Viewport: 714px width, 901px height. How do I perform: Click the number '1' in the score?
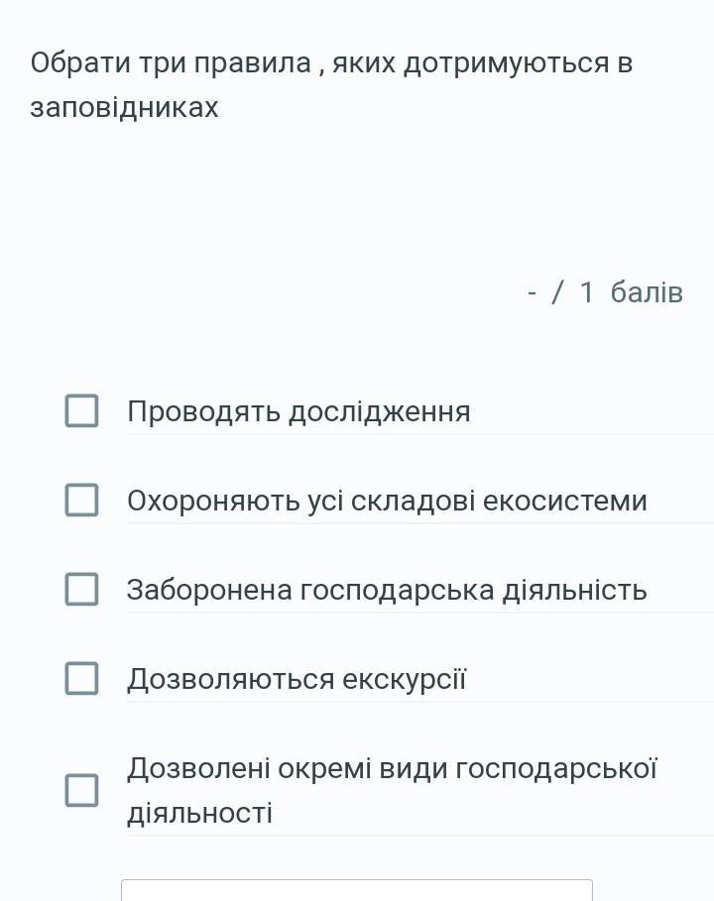(x=586, y=292)
